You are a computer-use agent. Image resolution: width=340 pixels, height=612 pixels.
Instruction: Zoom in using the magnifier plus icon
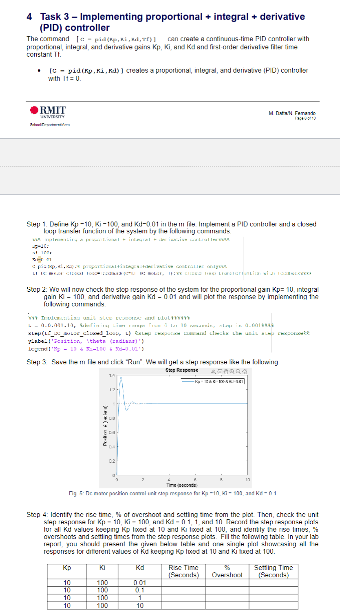pyautogui.click(x=232, y=371)
